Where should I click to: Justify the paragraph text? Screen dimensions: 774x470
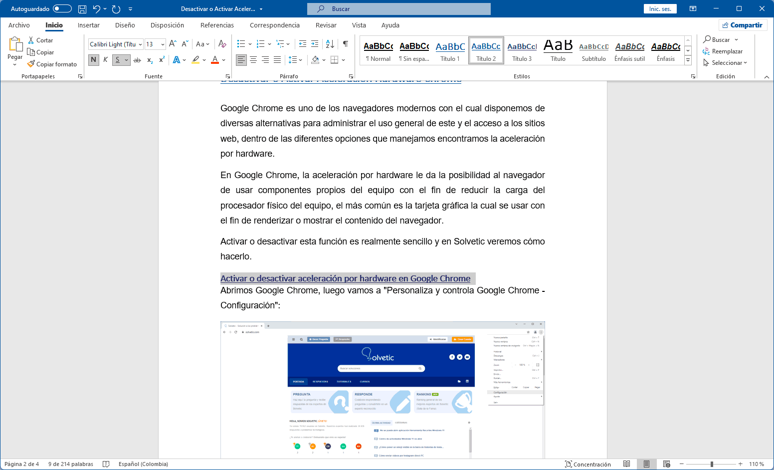tap(277, 60)
